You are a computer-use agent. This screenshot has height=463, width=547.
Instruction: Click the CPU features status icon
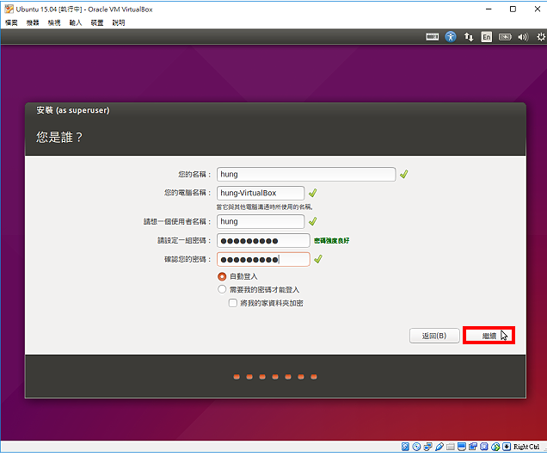click(484, 447)
